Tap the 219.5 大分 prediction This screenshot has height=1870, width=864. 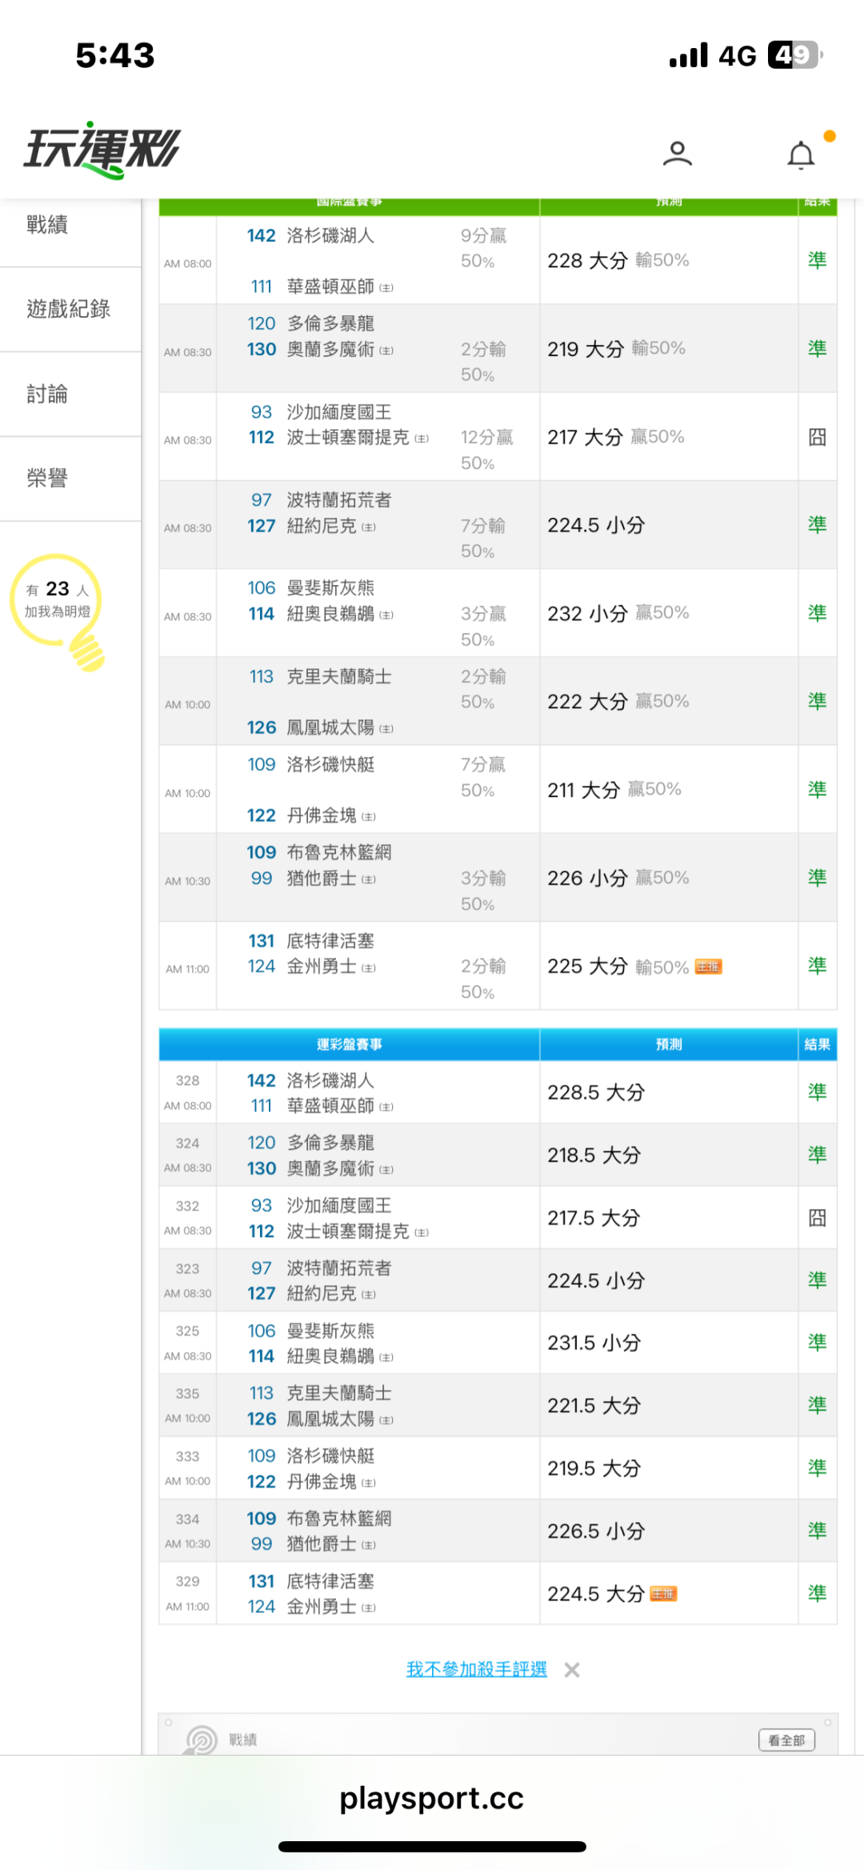click(x=594, y=1468)
